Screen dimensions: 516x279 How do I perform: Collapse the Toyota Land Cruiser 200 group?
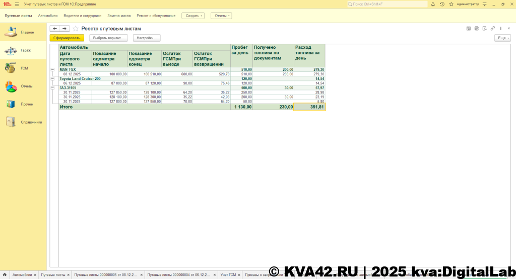tap(53, 79)
